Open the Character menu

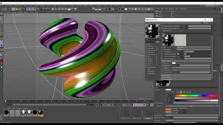click(x=79, y=6)
